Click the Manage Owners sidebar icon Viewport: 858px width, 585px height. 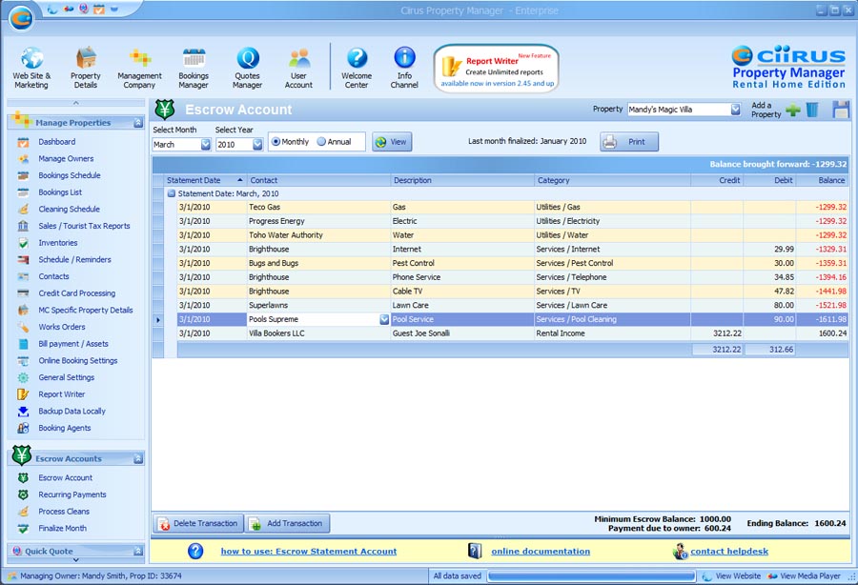[x=23, y=159]
